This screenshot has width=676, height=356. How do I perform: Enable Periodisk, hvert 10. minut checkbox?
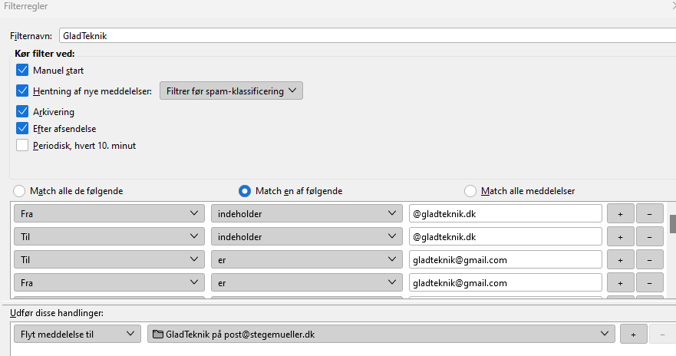point(22,145)
